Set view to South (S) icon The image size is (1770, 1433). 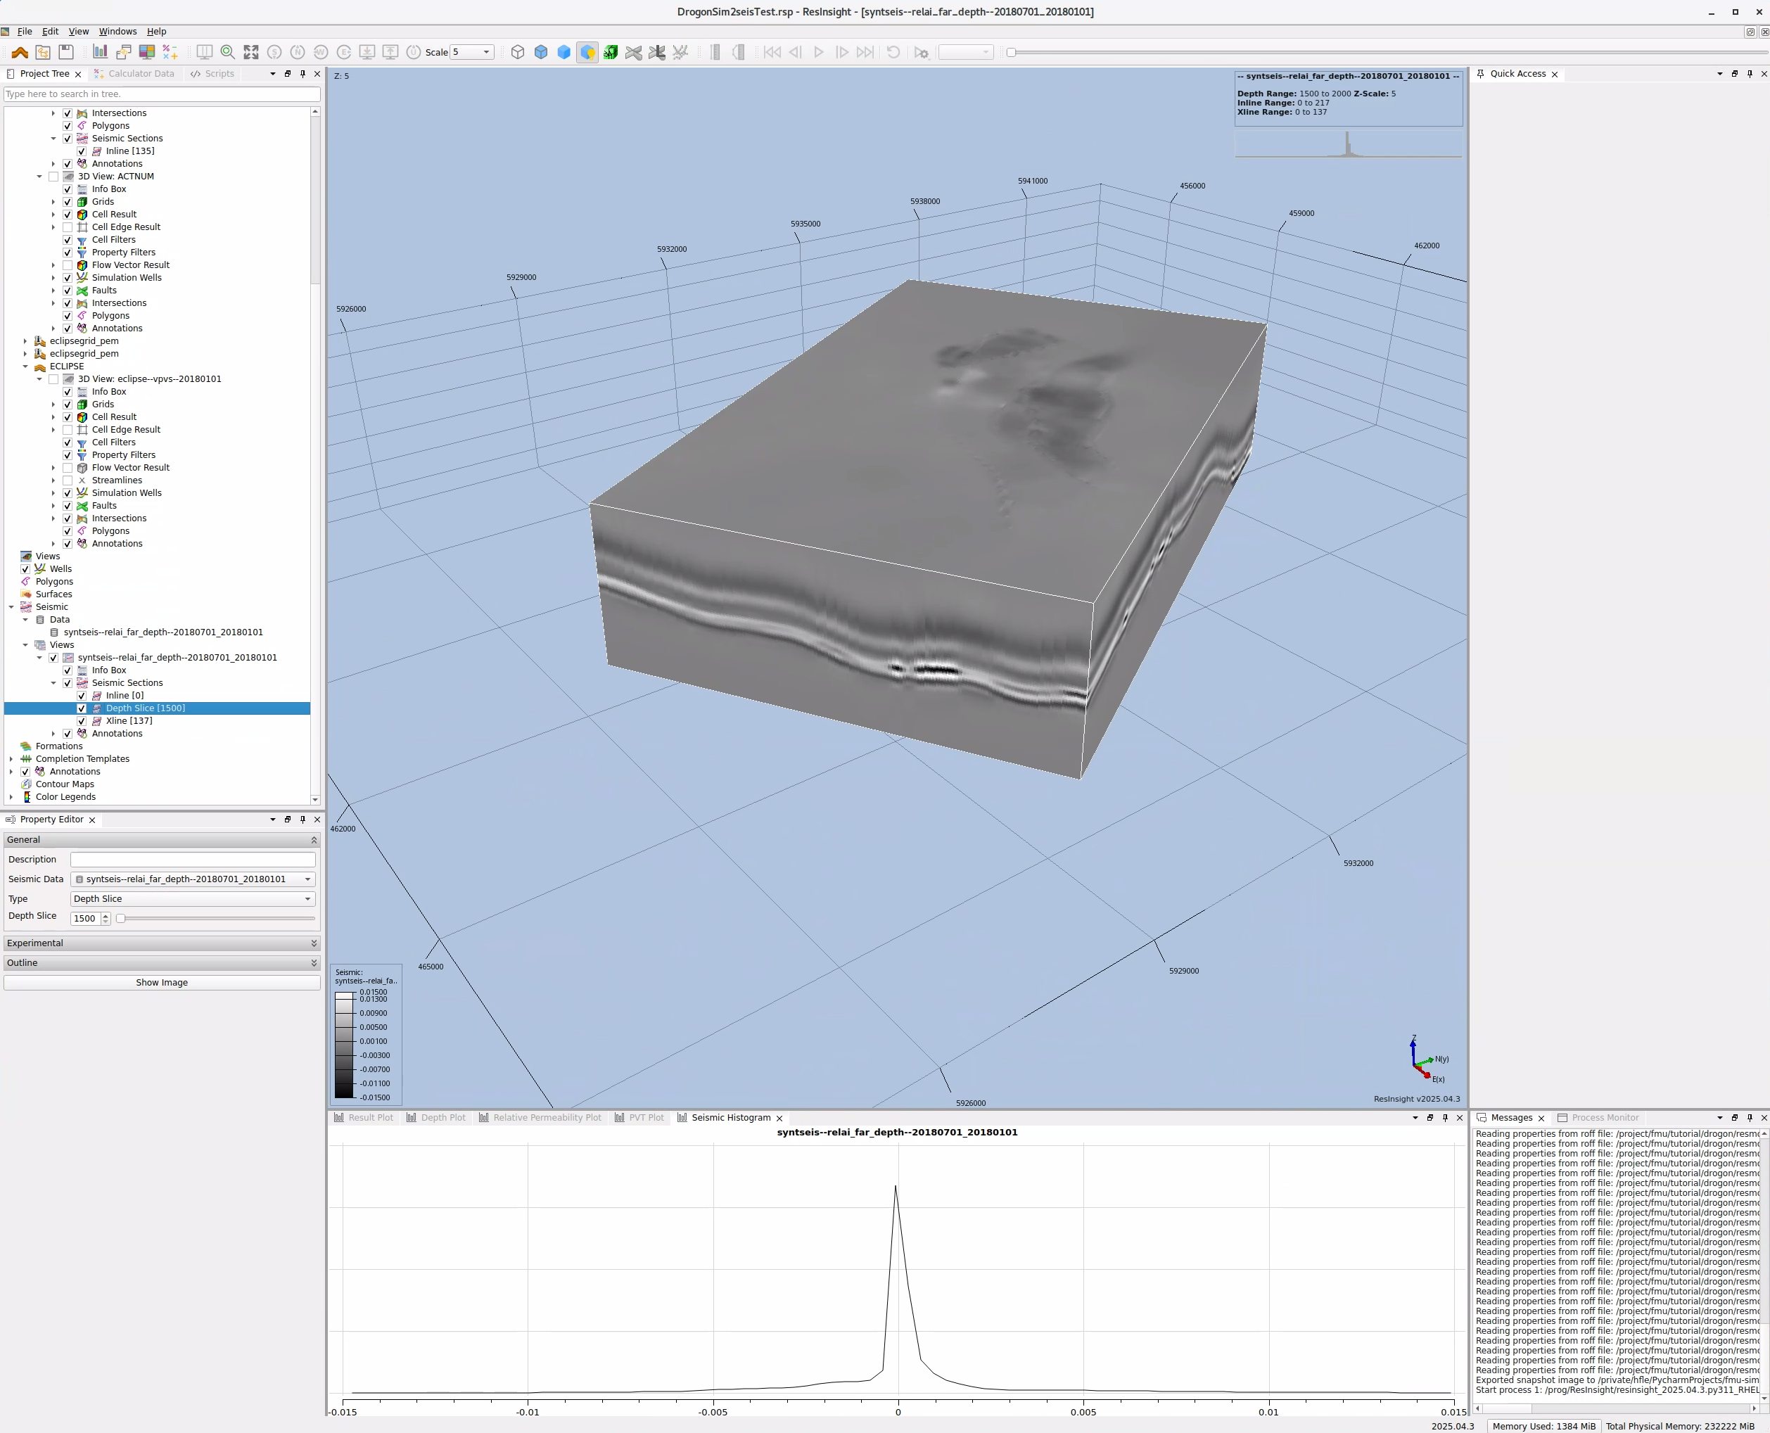coord(274,52)
